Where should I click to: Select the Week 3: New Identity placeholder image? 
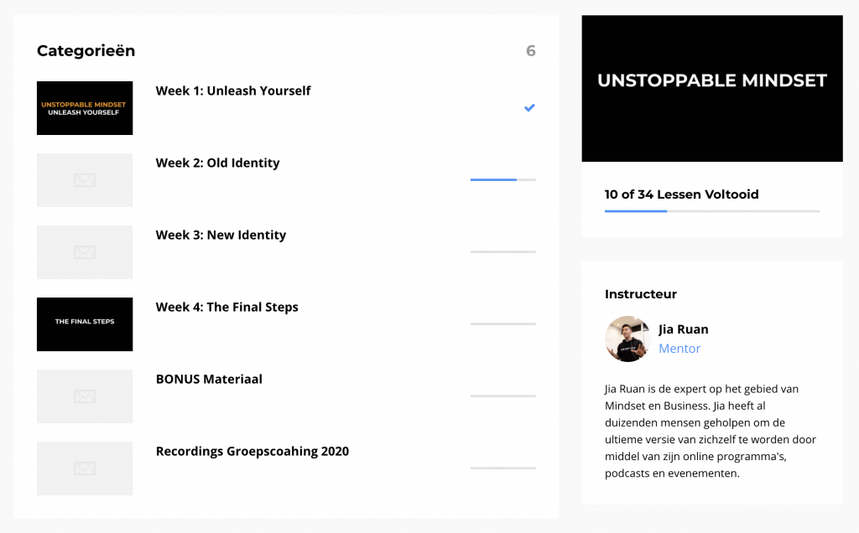(85, 252)
